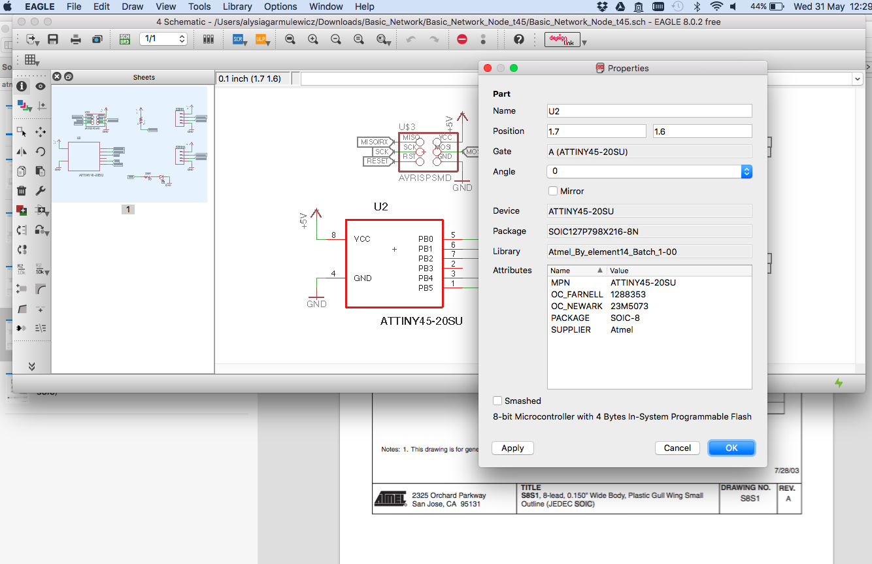
Task: Open the Zoom select dropdown icon
Action: pyautogui.click(x=383, y=39)
